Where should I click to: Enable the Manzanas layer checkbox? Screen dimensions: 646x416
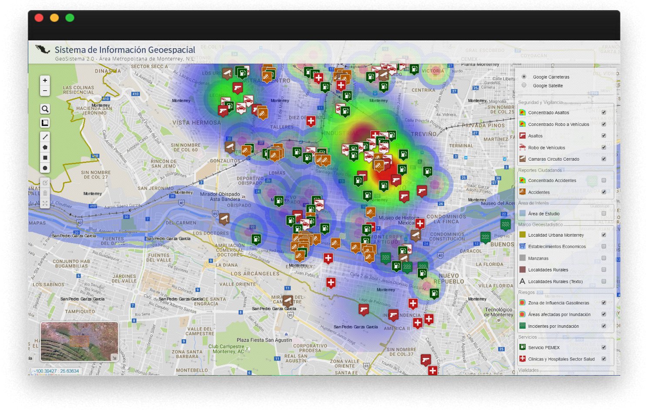[x=604, y=258]
